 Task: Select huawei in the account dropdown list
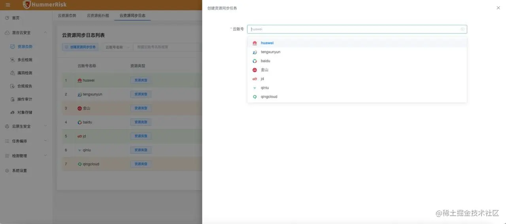357,43
